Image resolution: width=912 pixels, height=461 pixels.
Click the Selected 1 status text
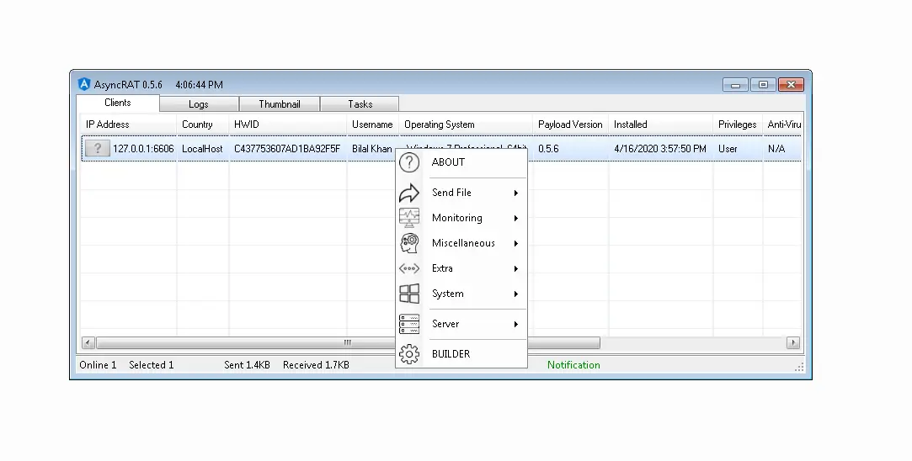tap(152, 365)
